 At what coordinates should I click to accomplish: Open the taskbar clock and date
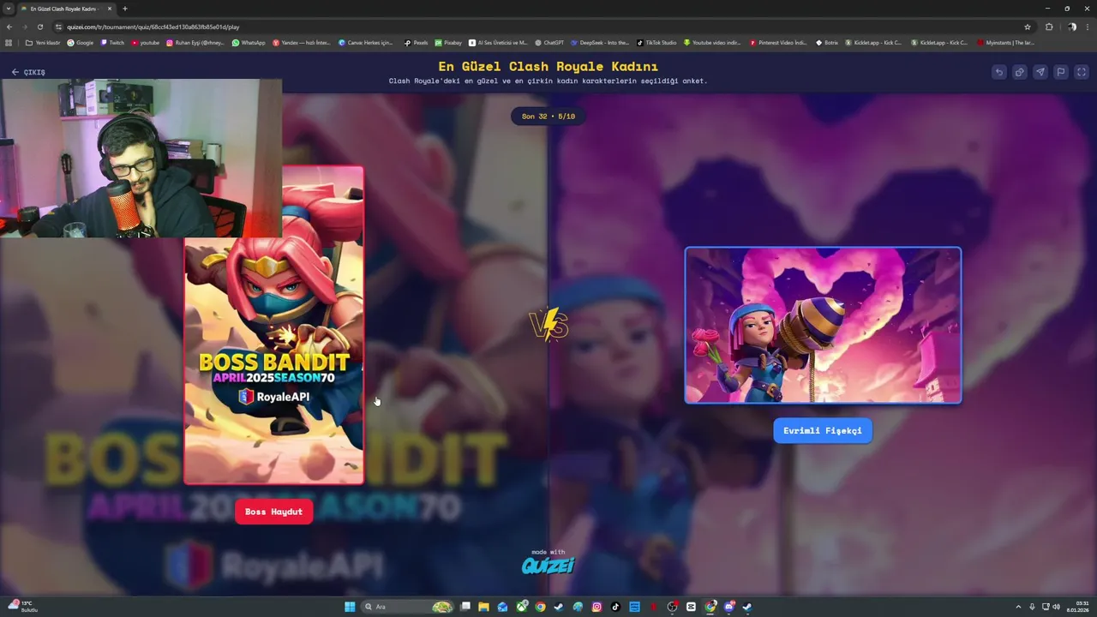click(x=1077, y=607)
